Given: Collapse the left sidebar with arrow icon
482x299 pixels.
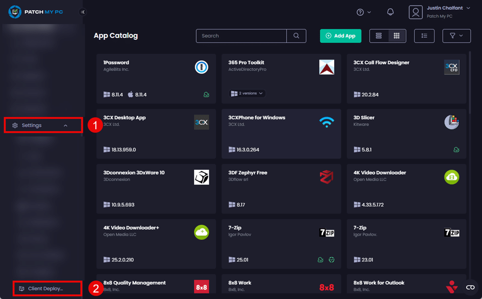Looking at the screenshot, I should 83,12.
